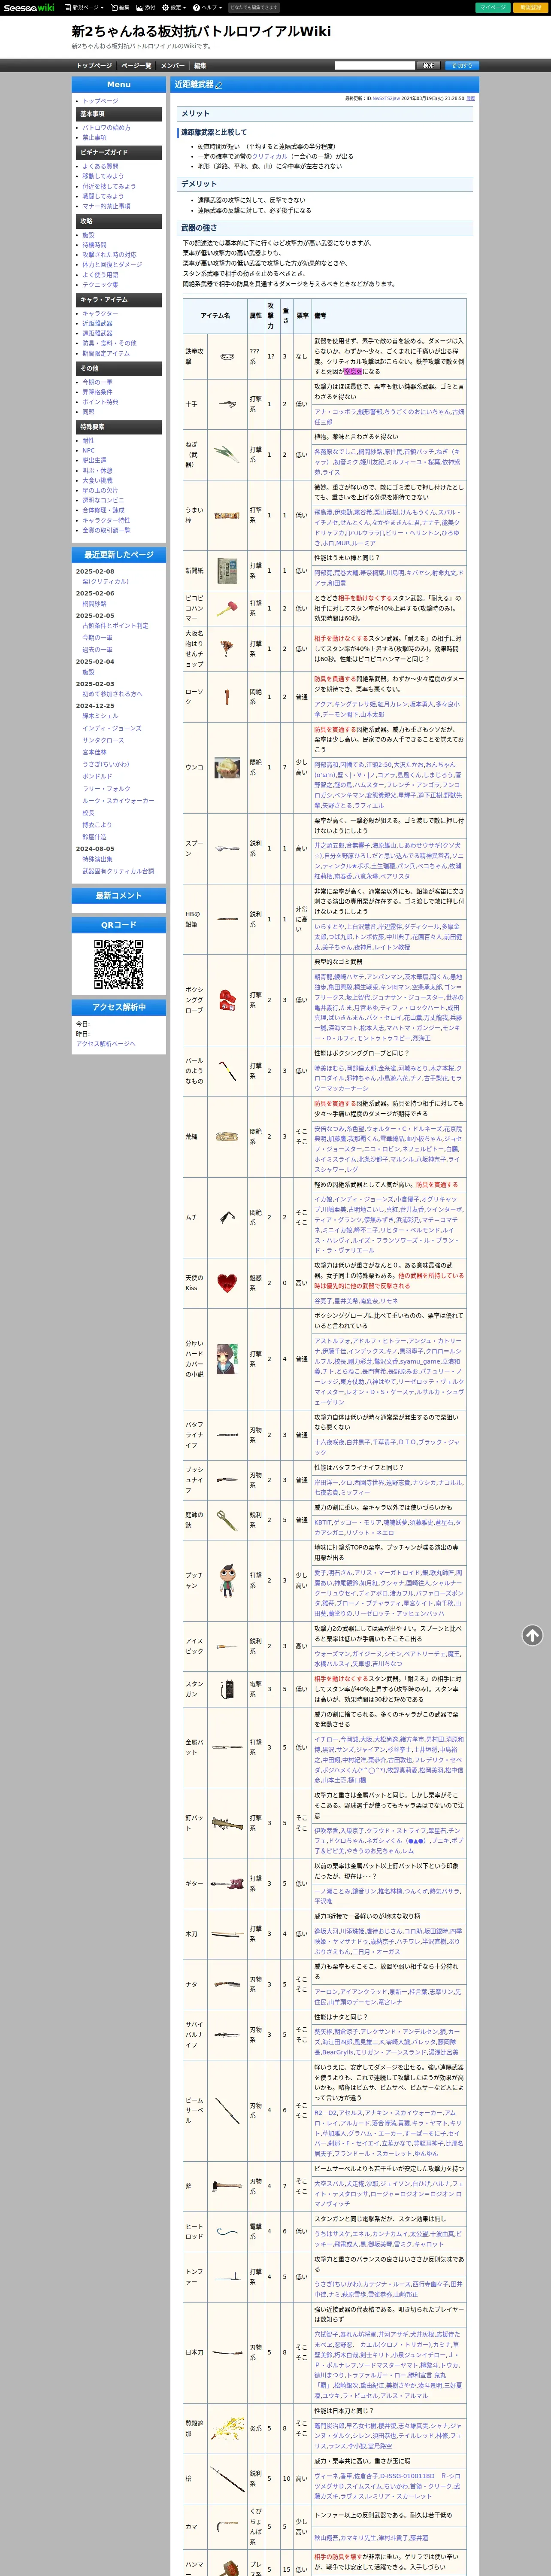Viewport: 551px width, 2576px height.
Task: Click the 荒縄 item image
Action: click(x=227, y=1137)
